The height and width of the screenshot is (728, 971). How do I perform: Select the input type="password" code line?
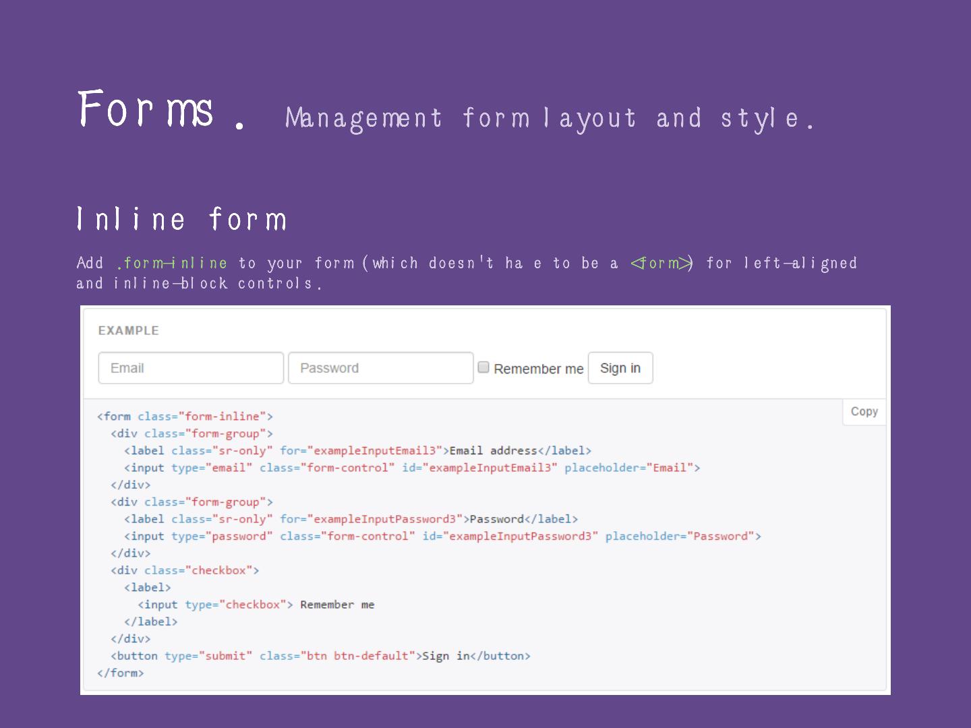(x=442, y=537)
